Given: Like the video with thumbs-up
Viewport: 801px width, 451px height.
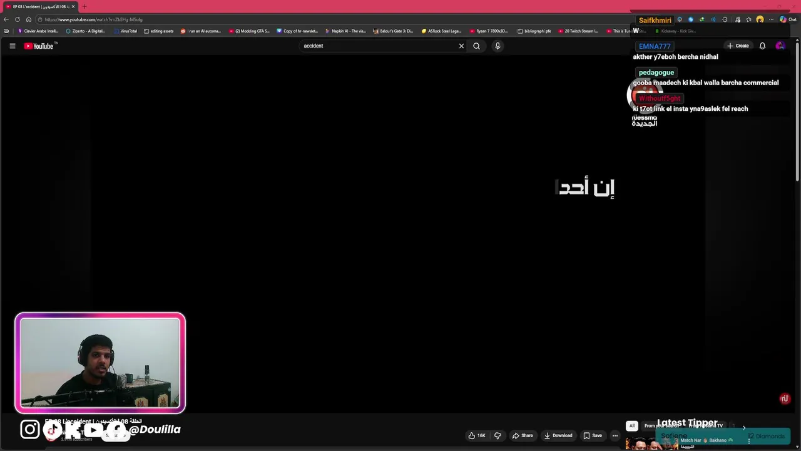Looking at the screenshot, I should (477, 435).
